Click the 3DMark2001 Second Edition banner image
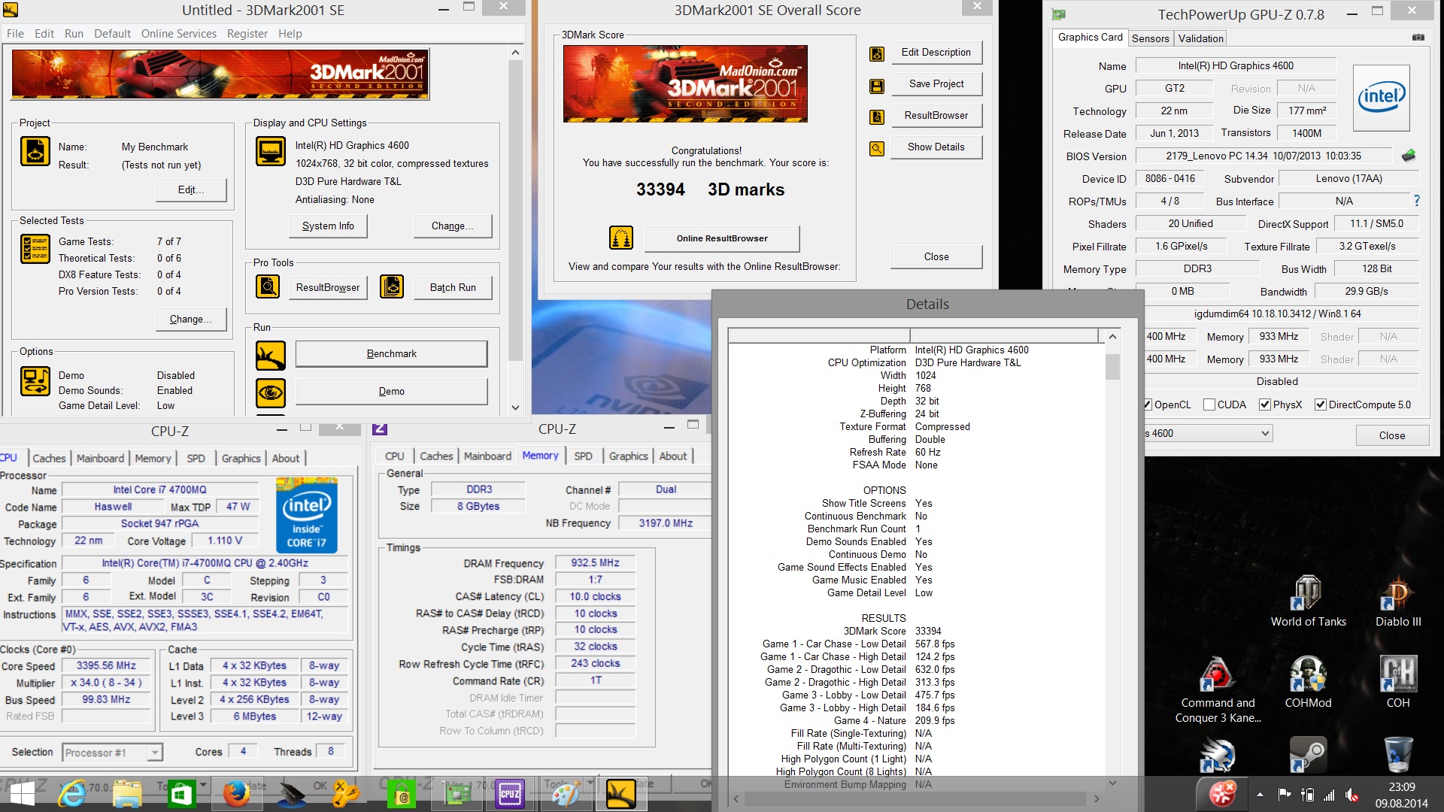The image size is (1444, 812). pos(220,74)
